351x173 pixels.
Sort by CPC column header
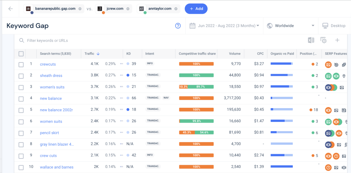click(x=261, y=54)
